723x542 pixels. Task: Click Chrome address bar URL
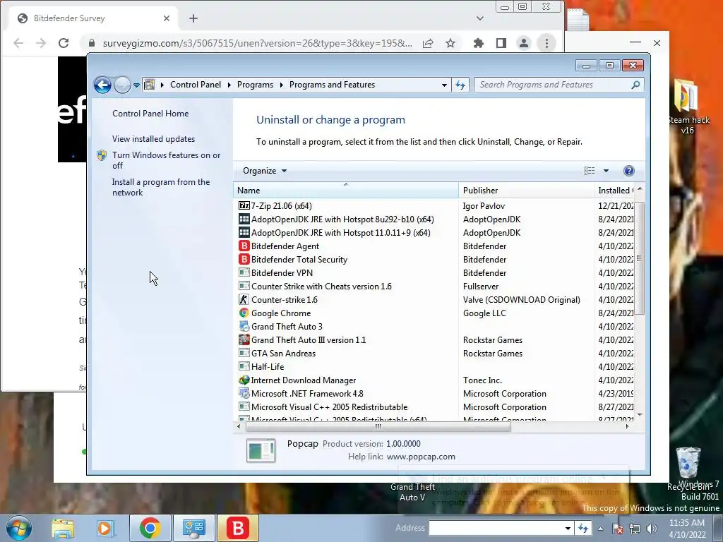tap(257, 43)
